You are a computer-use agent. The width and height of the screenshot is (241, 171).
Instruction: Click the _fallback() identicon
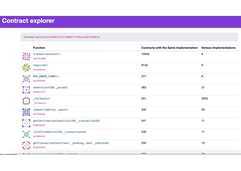26,101
